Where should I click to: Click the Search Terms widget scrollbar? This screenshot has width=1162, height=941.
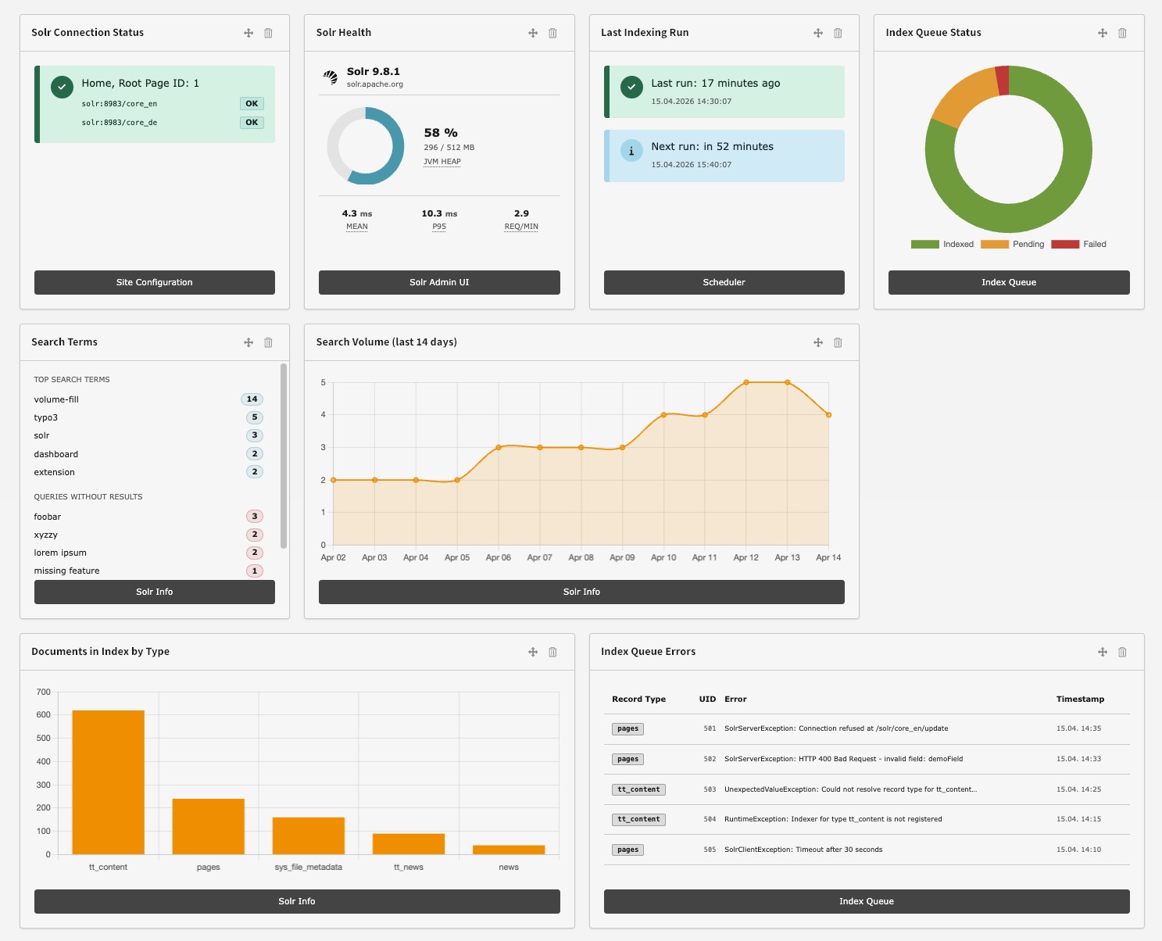pyautogui.click(x=283, y=456)
